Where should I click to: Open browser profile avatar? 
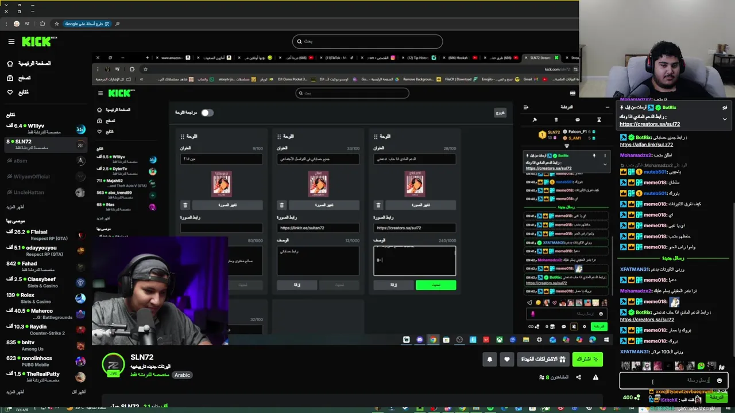(x=16, y=24)
